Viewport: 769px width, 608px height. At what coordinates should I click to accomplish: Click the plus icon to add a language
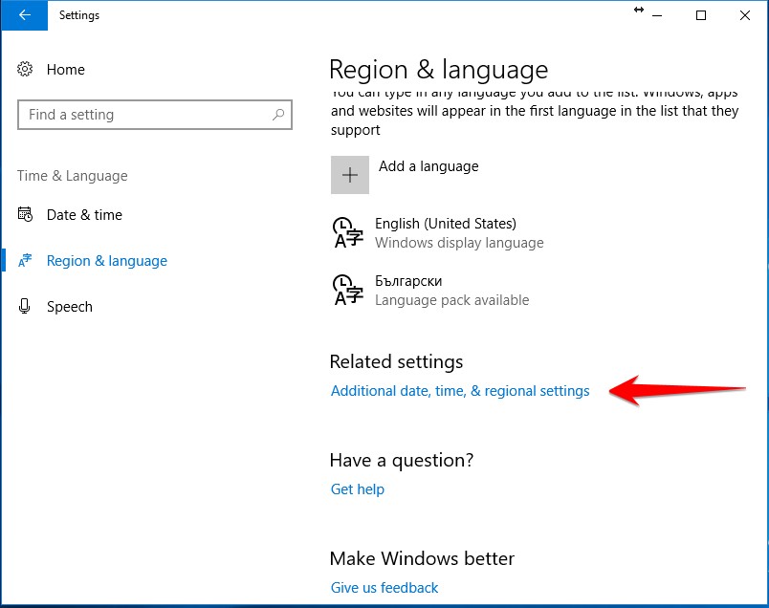[350, 175]
